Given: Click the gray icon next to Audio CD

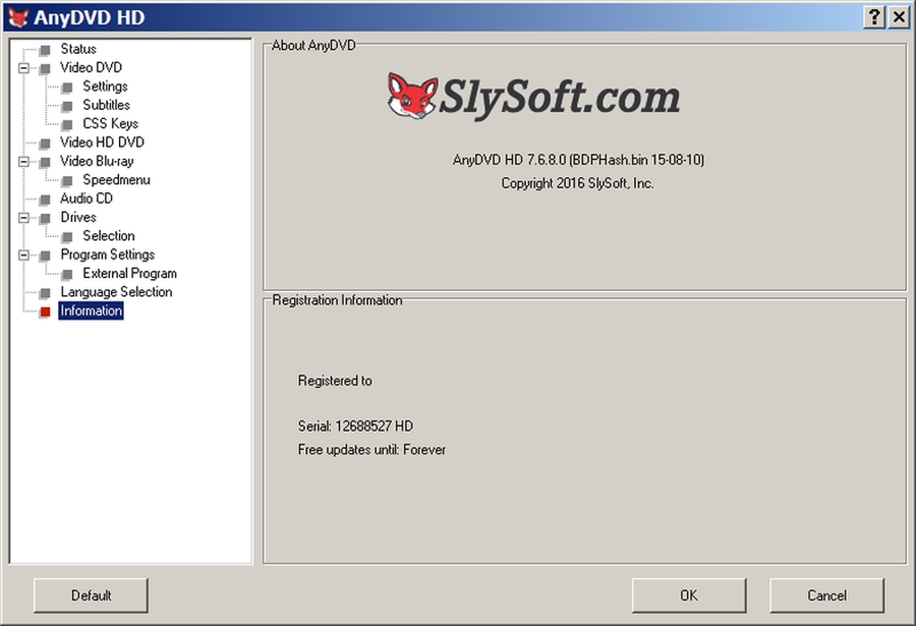Looking at the screenshot, I should point(45,199).
